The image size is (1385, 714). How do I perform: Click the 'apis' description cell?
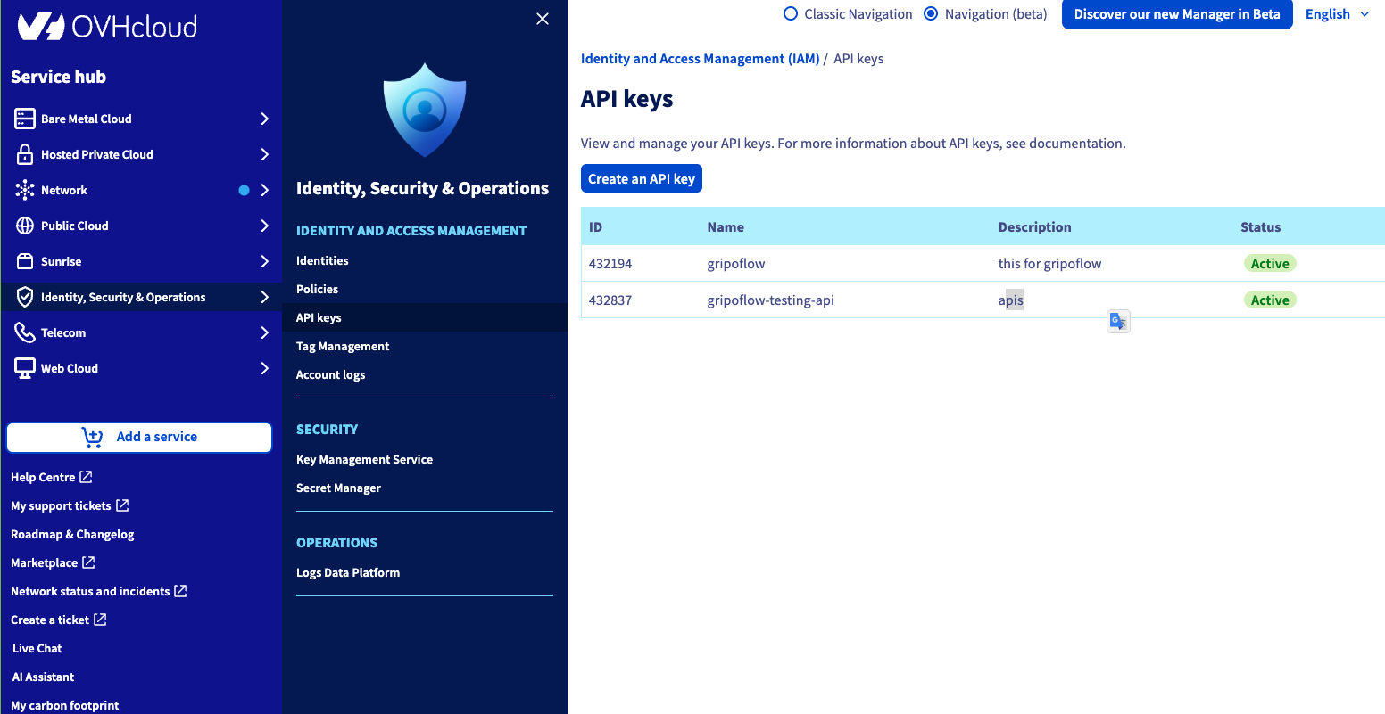1011,300
